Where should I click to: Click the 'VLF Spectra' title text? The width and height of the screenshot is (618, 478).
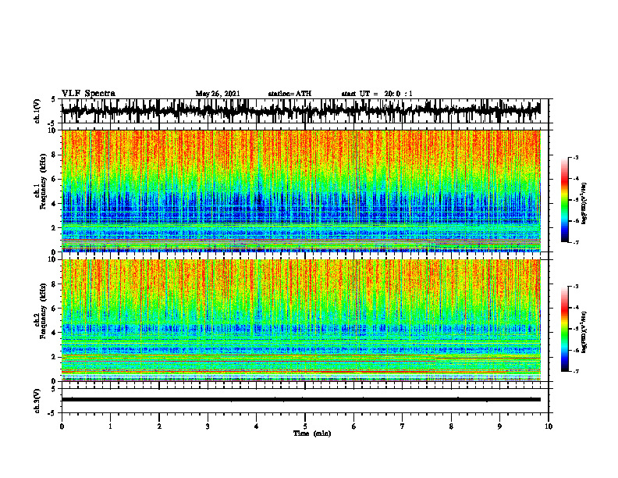click(88, 94)
